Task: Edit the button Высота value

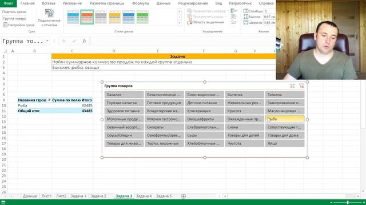Action: pos(269,17)
